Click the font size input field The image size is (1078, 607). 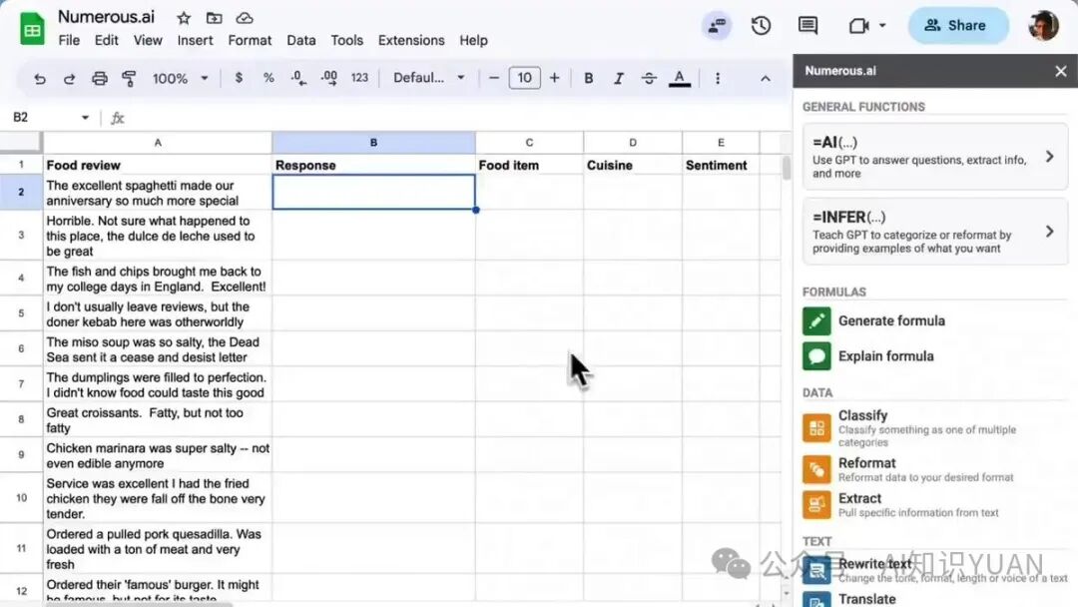524,78
